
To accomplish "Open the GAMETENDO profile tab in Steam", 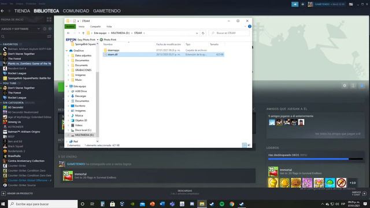I will 106,11.
